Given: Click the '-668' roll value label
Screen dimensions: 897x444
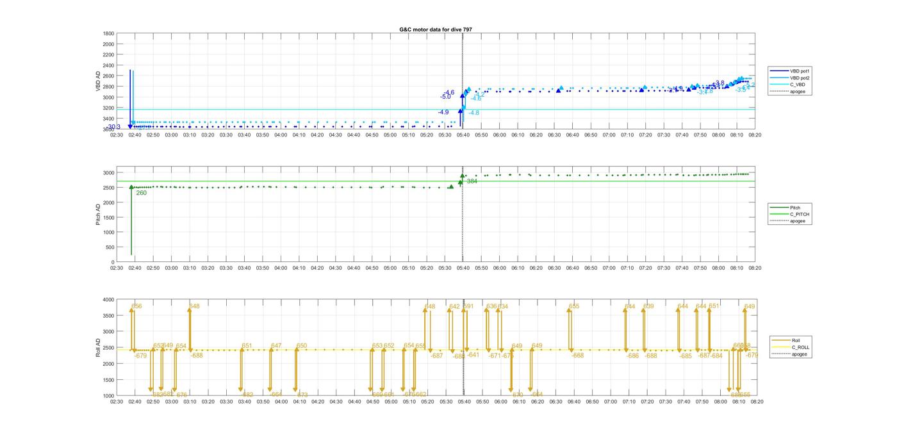Looking at the screenshot, I should coord(577,356).
